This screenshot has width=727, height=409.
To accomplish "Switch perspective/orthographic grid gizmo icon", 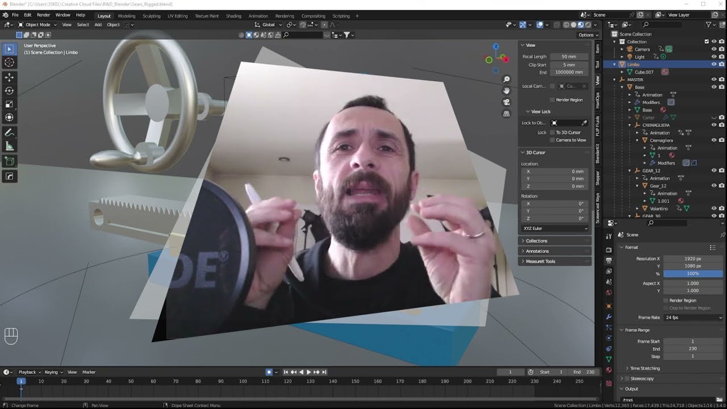I will pos(507,114).
